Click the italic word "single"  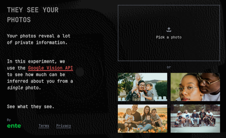(15, 88)
